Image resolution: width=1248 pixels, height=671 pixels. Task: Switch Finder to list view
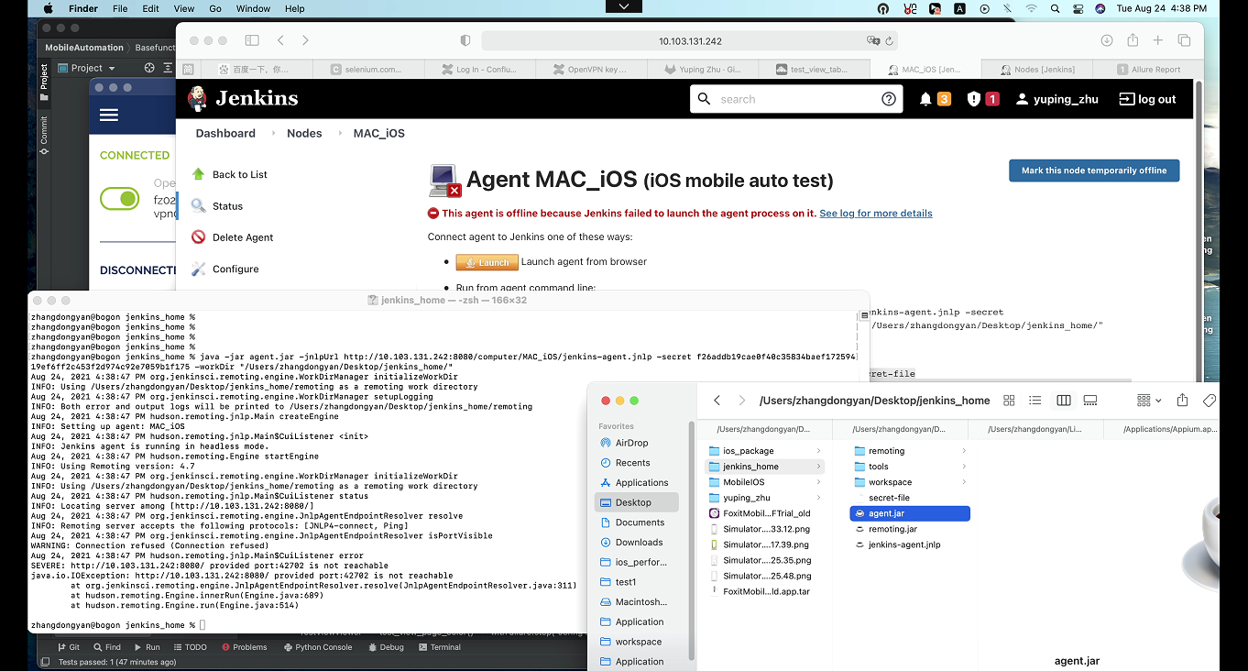[1035, 401]
